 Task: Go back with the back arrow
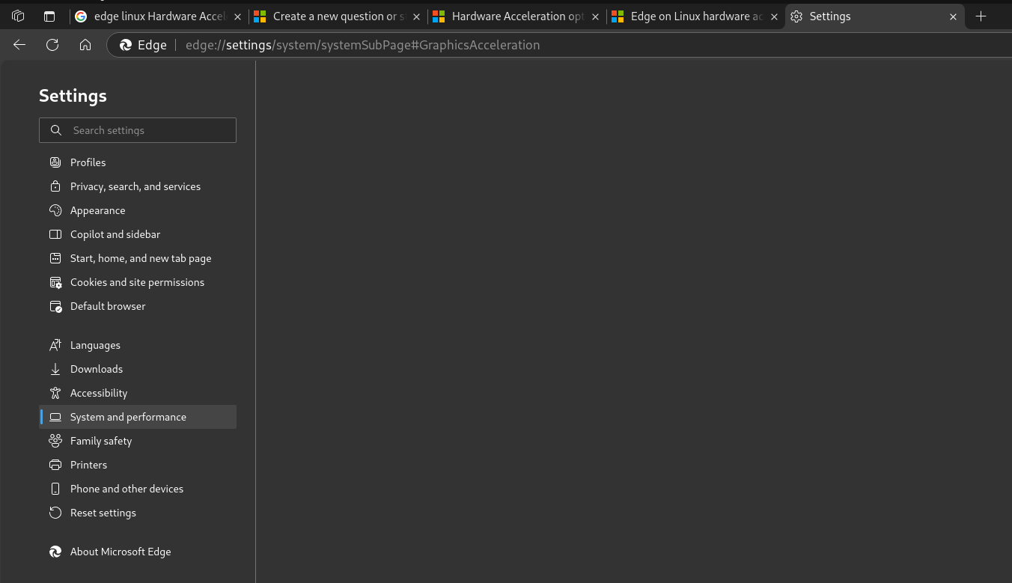click(19, 45)
